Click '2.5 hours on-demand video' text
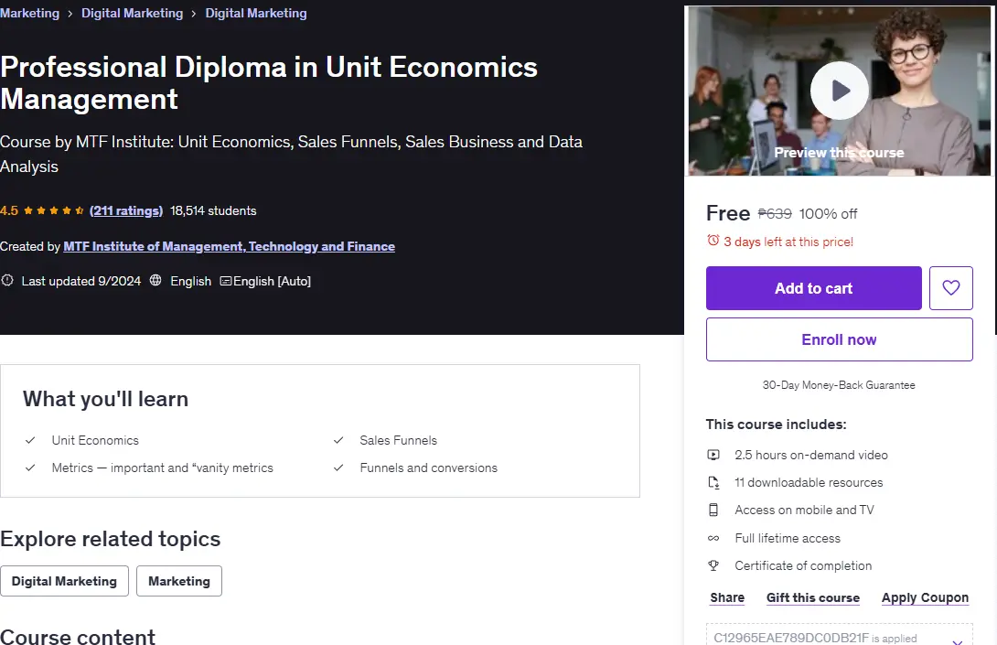The width and height of the screenshot is (997, 645). click(x=811, y=455)
